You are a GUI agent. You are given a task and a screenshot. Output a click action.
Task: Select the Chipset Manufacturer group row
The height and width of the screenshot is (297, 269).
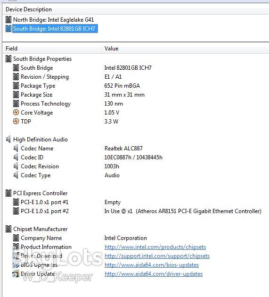(40, 229)
